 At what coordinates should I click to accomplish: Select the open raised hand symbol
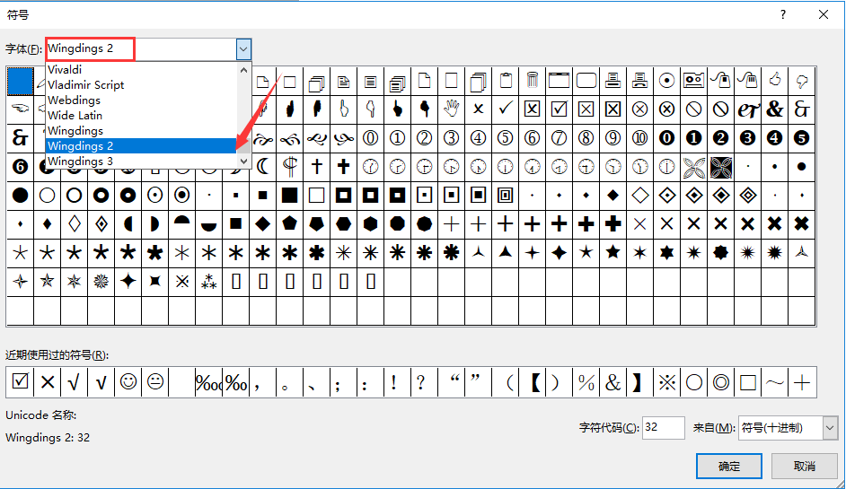(451, 109)
